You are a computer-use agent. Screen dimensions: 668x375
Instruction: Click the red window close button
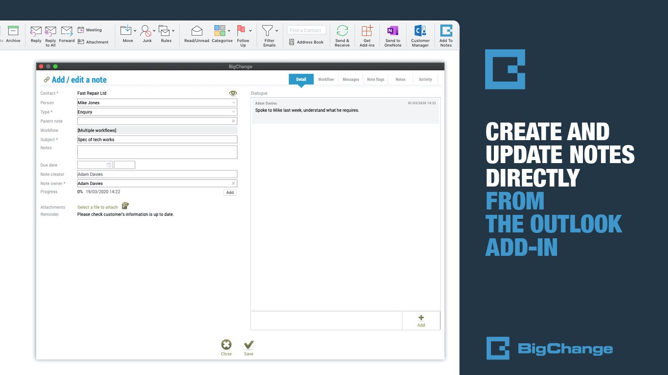click(41, 66)
